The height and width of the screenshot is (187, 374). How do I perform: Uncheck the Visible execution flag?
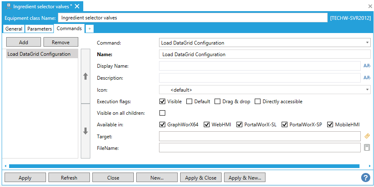click(163, 102)
